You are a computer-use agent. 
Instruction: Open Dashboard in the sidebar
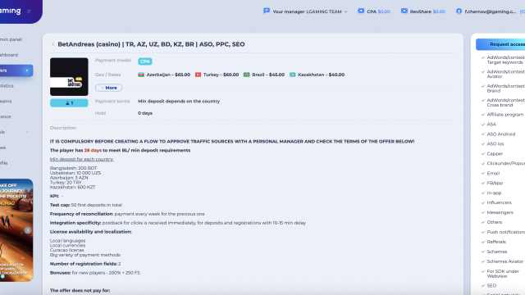click(9, 55)
